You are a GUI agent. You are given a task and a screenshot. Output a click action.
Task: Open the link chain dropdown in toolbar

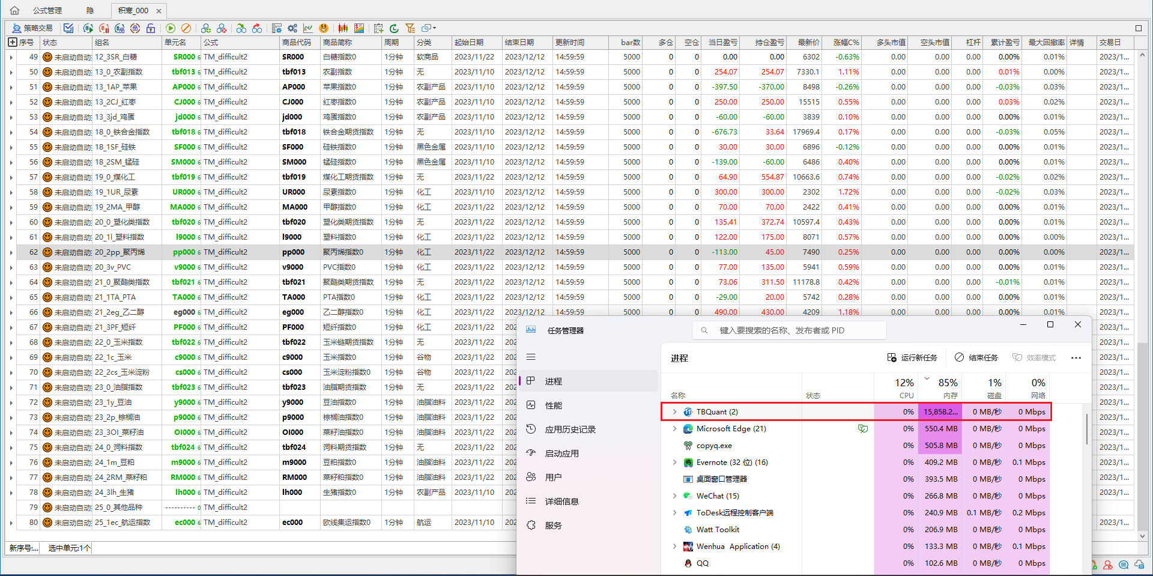[429, 28]
